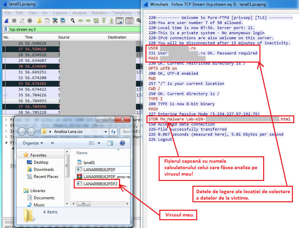This screenshot has height=228, width=299.
Task: Collapse the expanded File Transfer row
Action: [6, 143]
